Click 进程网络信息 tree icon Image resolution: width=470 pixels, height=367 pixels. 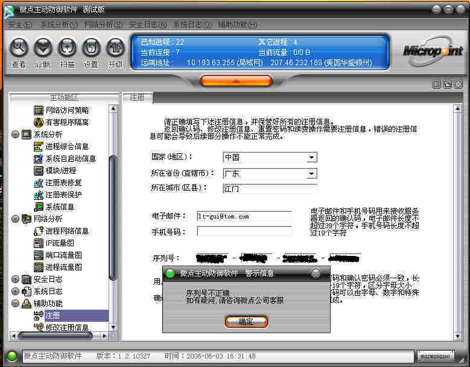click(x=39, y=231)
